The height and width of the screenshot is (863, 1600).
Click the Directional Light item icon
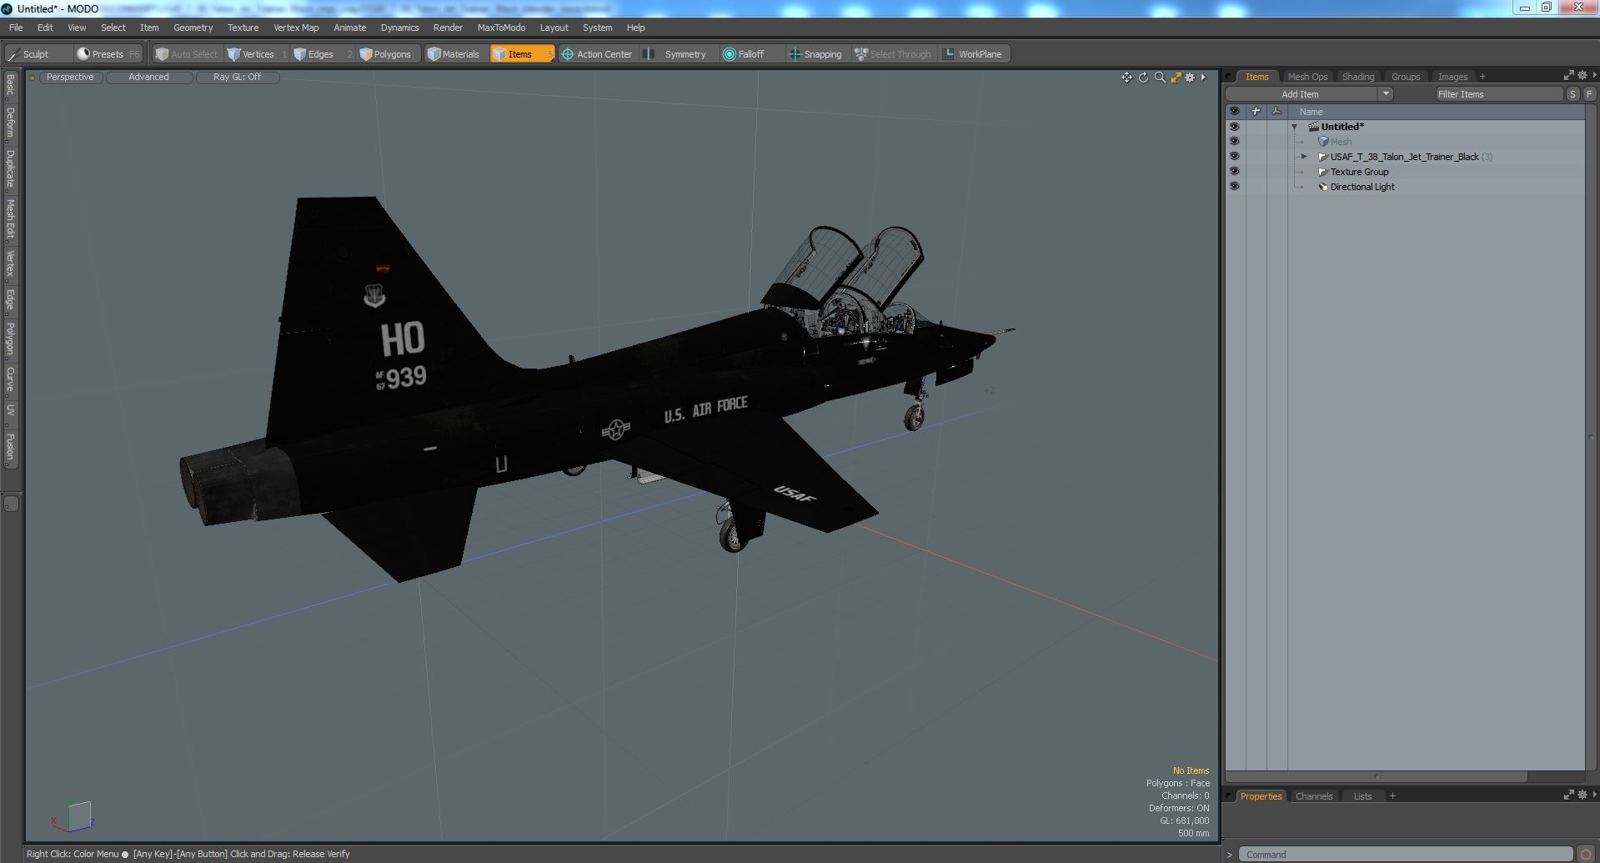coord(1322,187)
